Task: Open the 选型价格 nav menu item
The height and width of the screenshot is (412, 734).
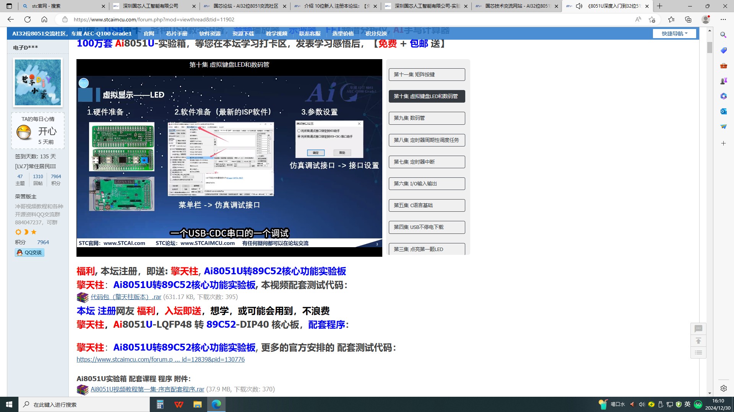Action: click(x=343, y=34)
